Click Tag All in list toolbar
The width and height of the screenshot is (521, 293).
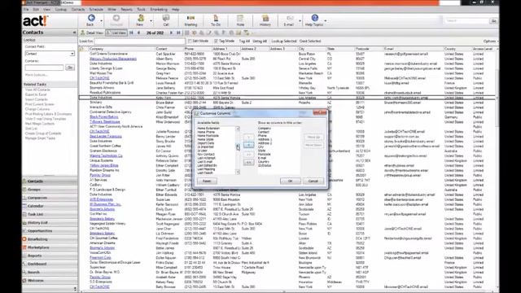[x=244, y=42]
